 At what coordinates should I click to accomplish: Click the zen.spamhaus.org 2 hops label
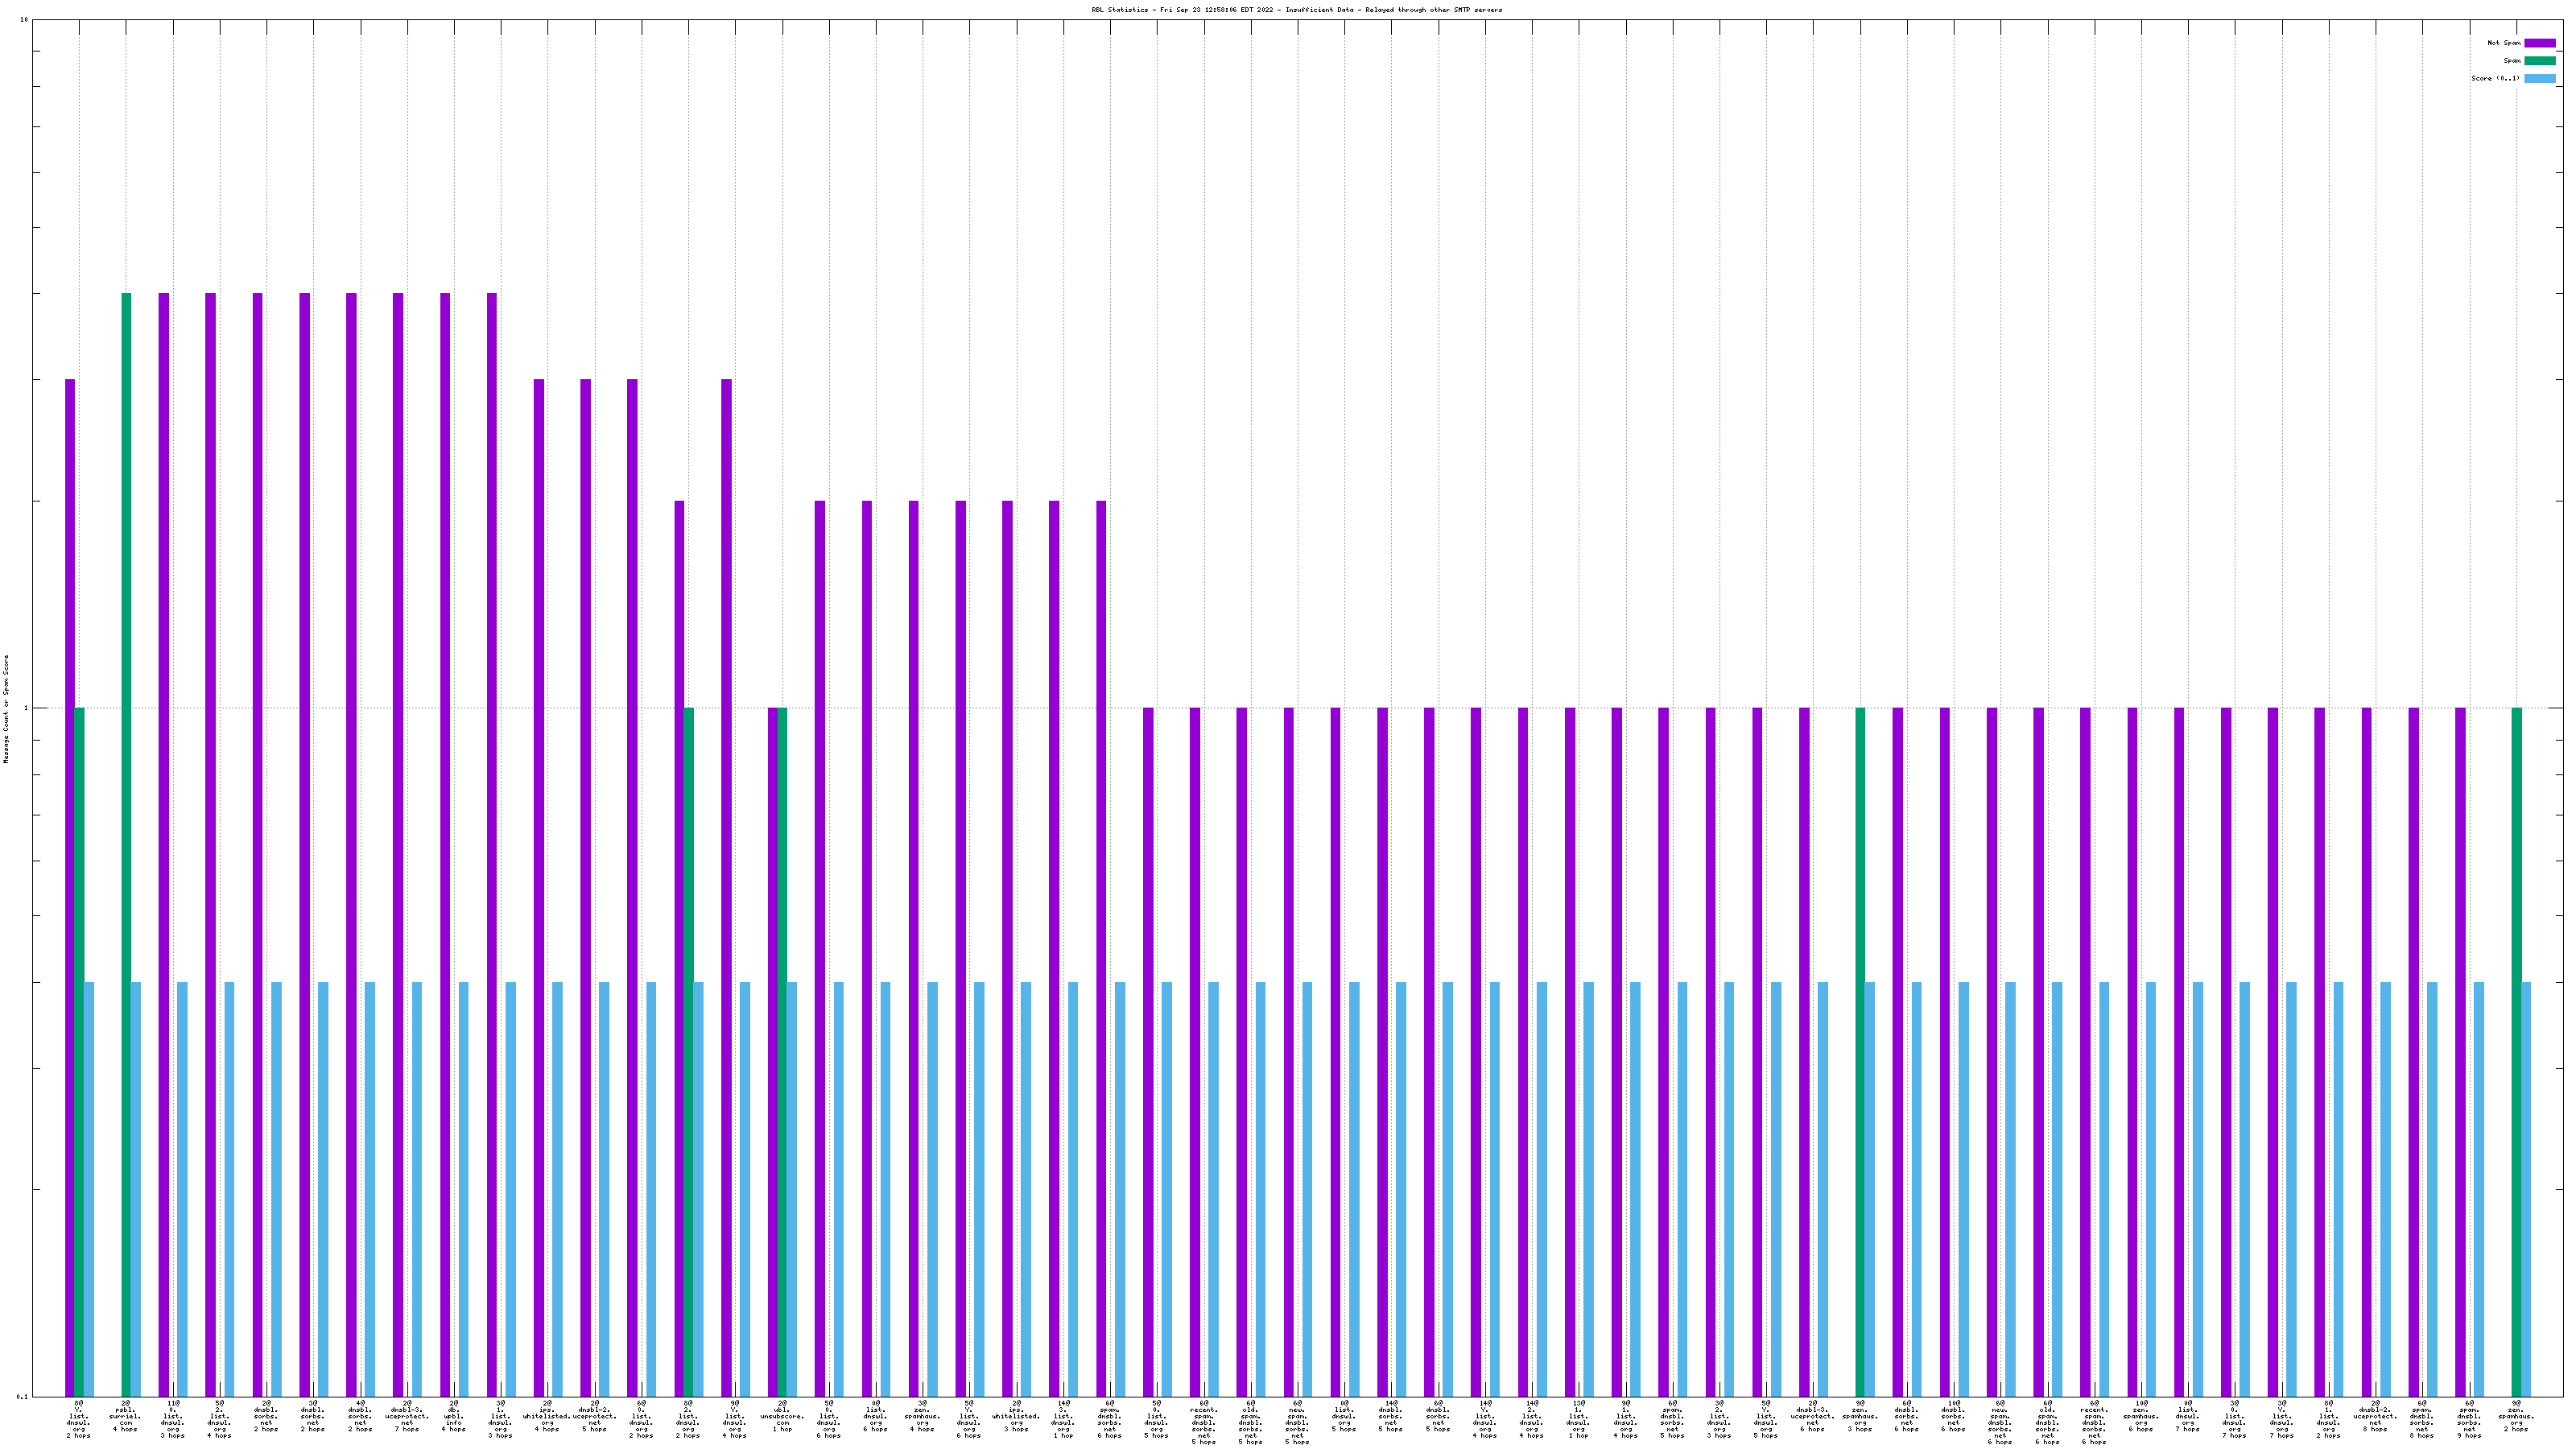(x=2516, y=1416)
